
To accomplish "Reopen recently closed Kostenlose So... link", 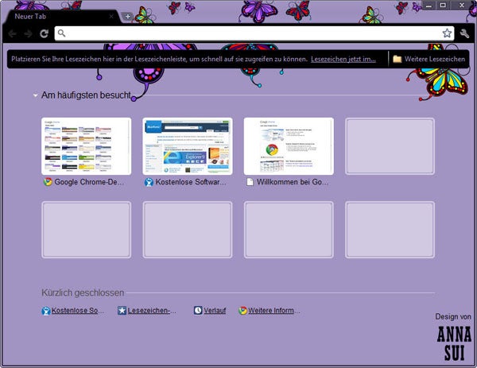I will [78, 311].
